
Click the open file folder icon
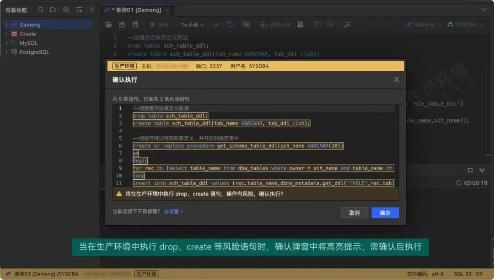109,25
